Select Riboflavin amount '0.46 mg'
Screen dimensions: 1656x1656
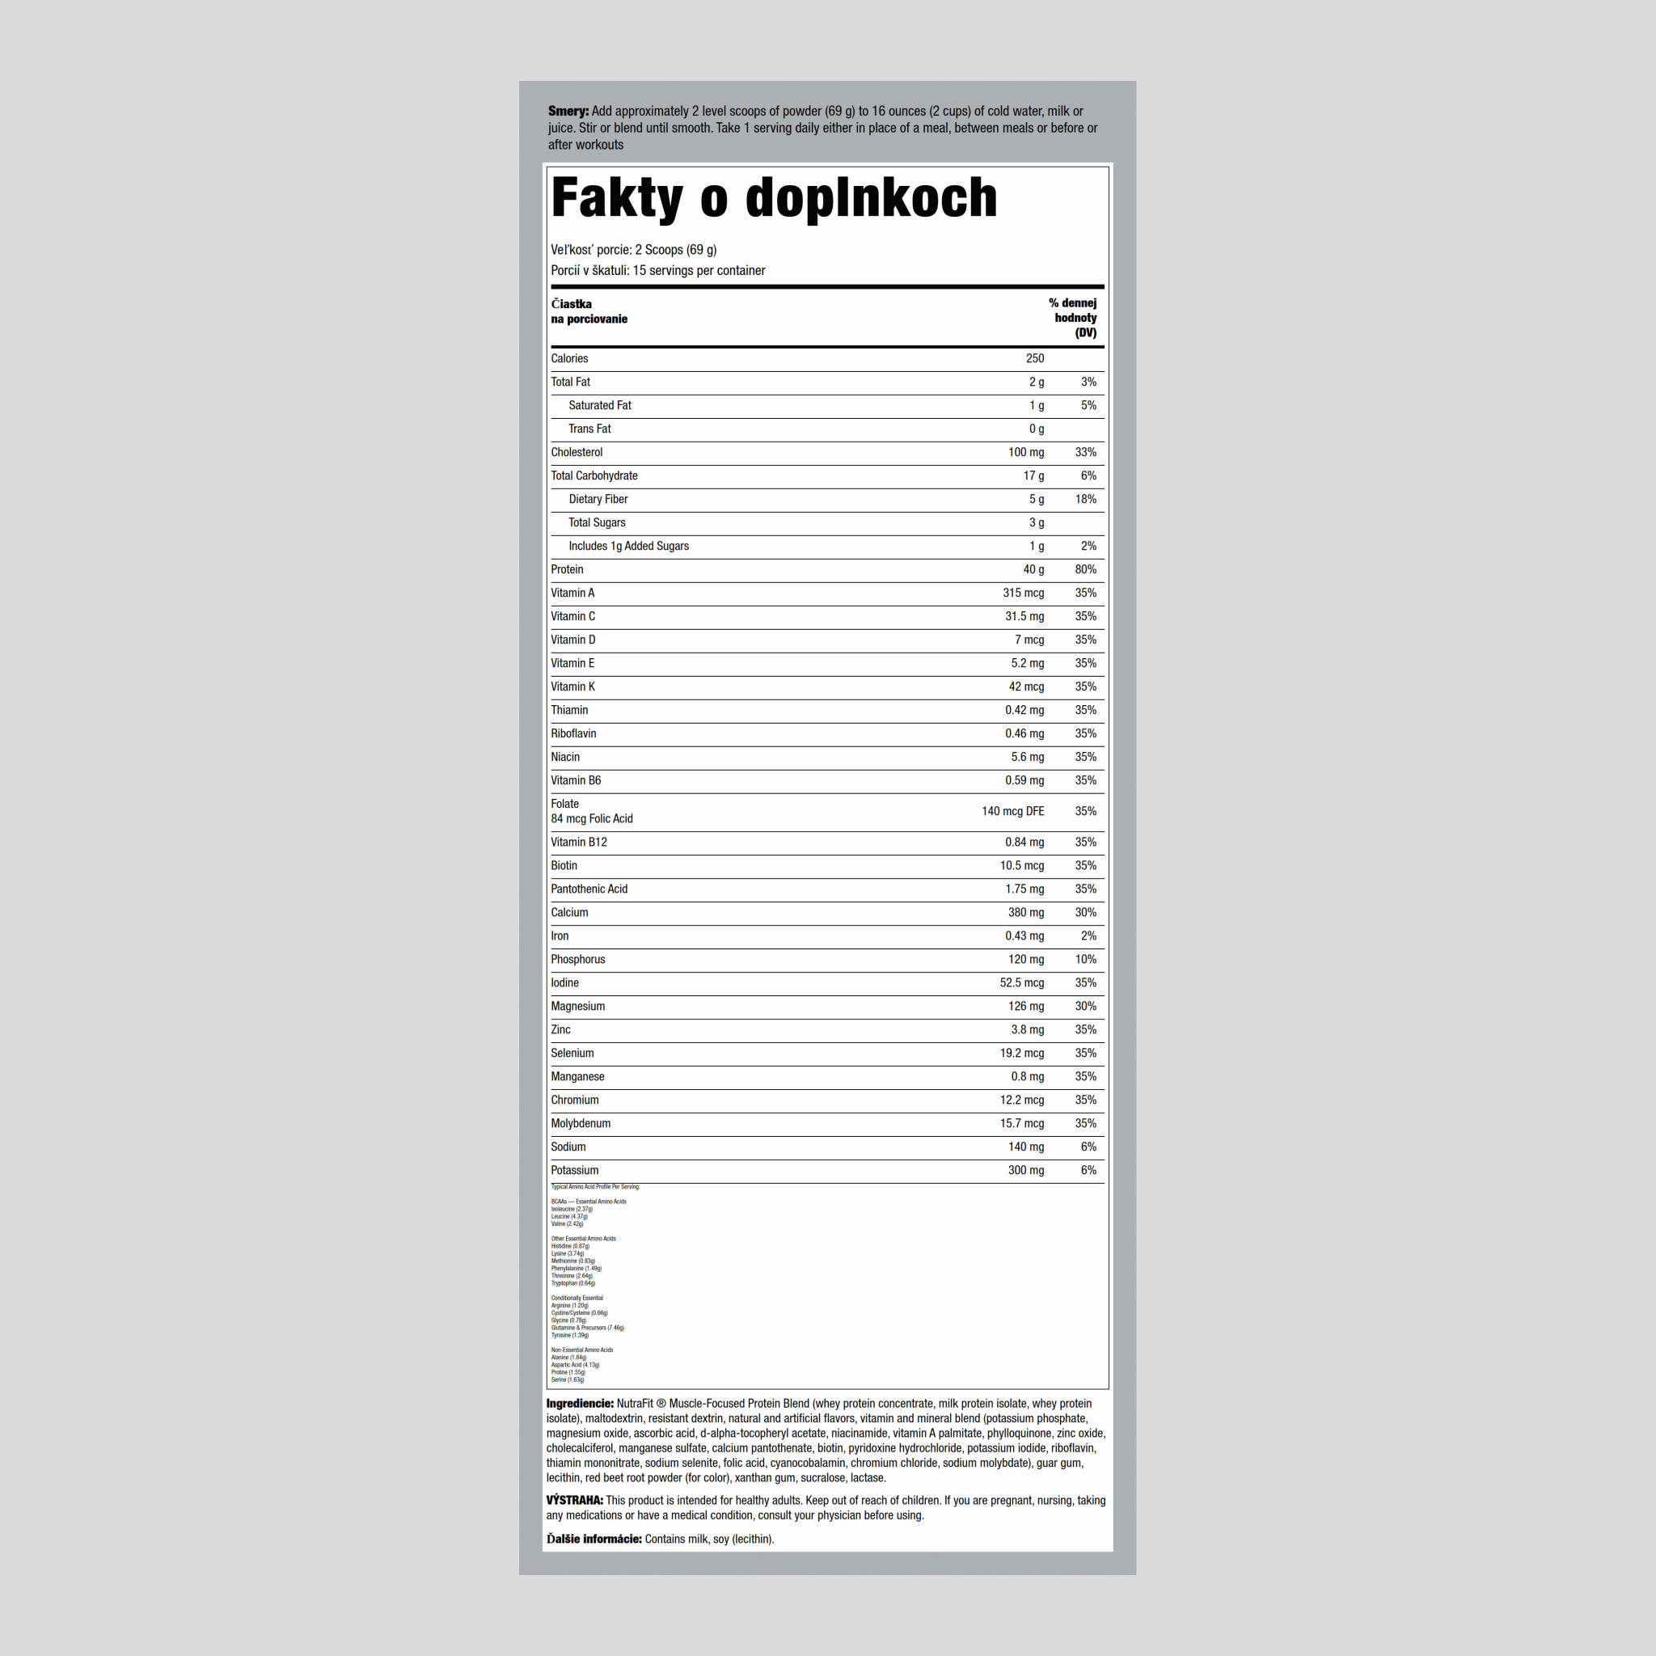1024,733
